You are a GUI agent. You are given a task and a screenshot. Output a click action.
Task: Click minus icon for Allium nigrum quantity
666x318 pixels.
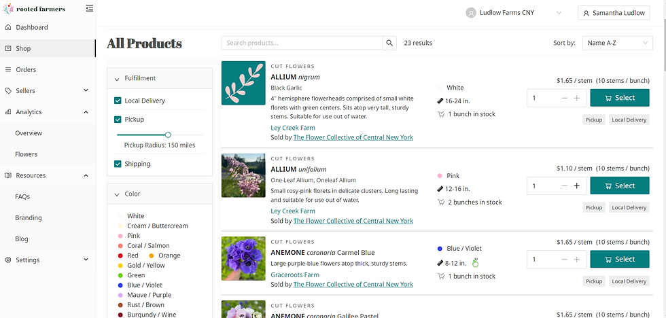coord(565,98)
